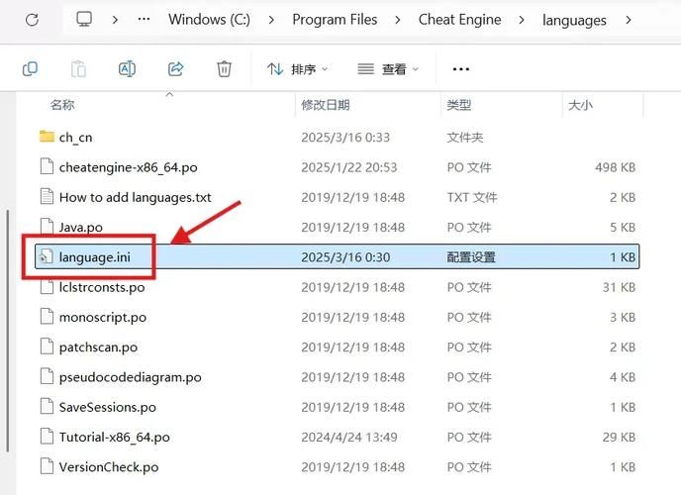This screenshot has height=495, width=681.
Task: Select the ch_cn folder name
Action: pyautogui.click(x=75, y=138)
